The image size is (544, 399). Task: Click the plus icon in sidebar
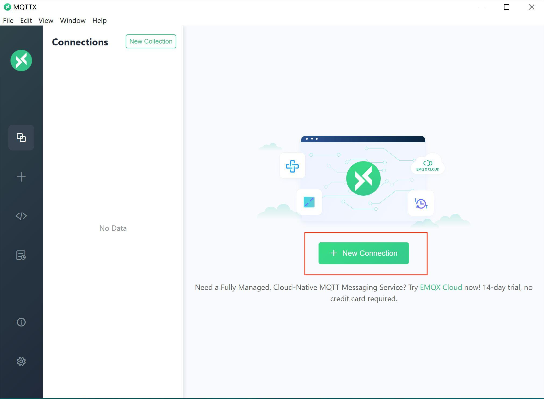(x=21, y=177)
